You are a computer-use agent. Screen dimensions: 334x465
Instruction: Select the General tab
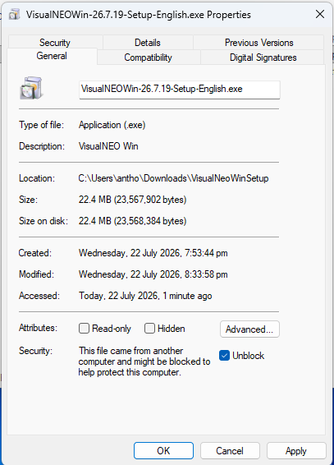52,56
